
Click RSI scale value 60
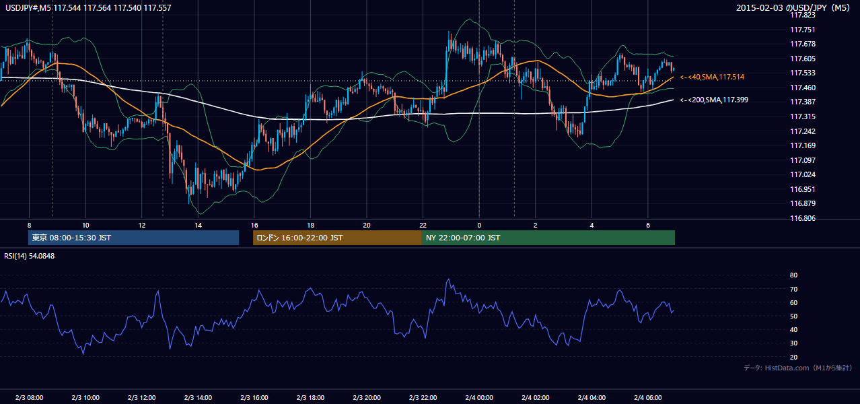pyautogui.click(x=793, y=302)
